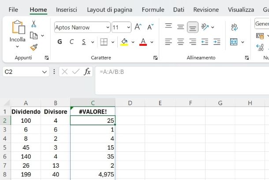Decrease font size with small A
The height and width of the screenshot is (180, 269).
(x=150, y=27)
